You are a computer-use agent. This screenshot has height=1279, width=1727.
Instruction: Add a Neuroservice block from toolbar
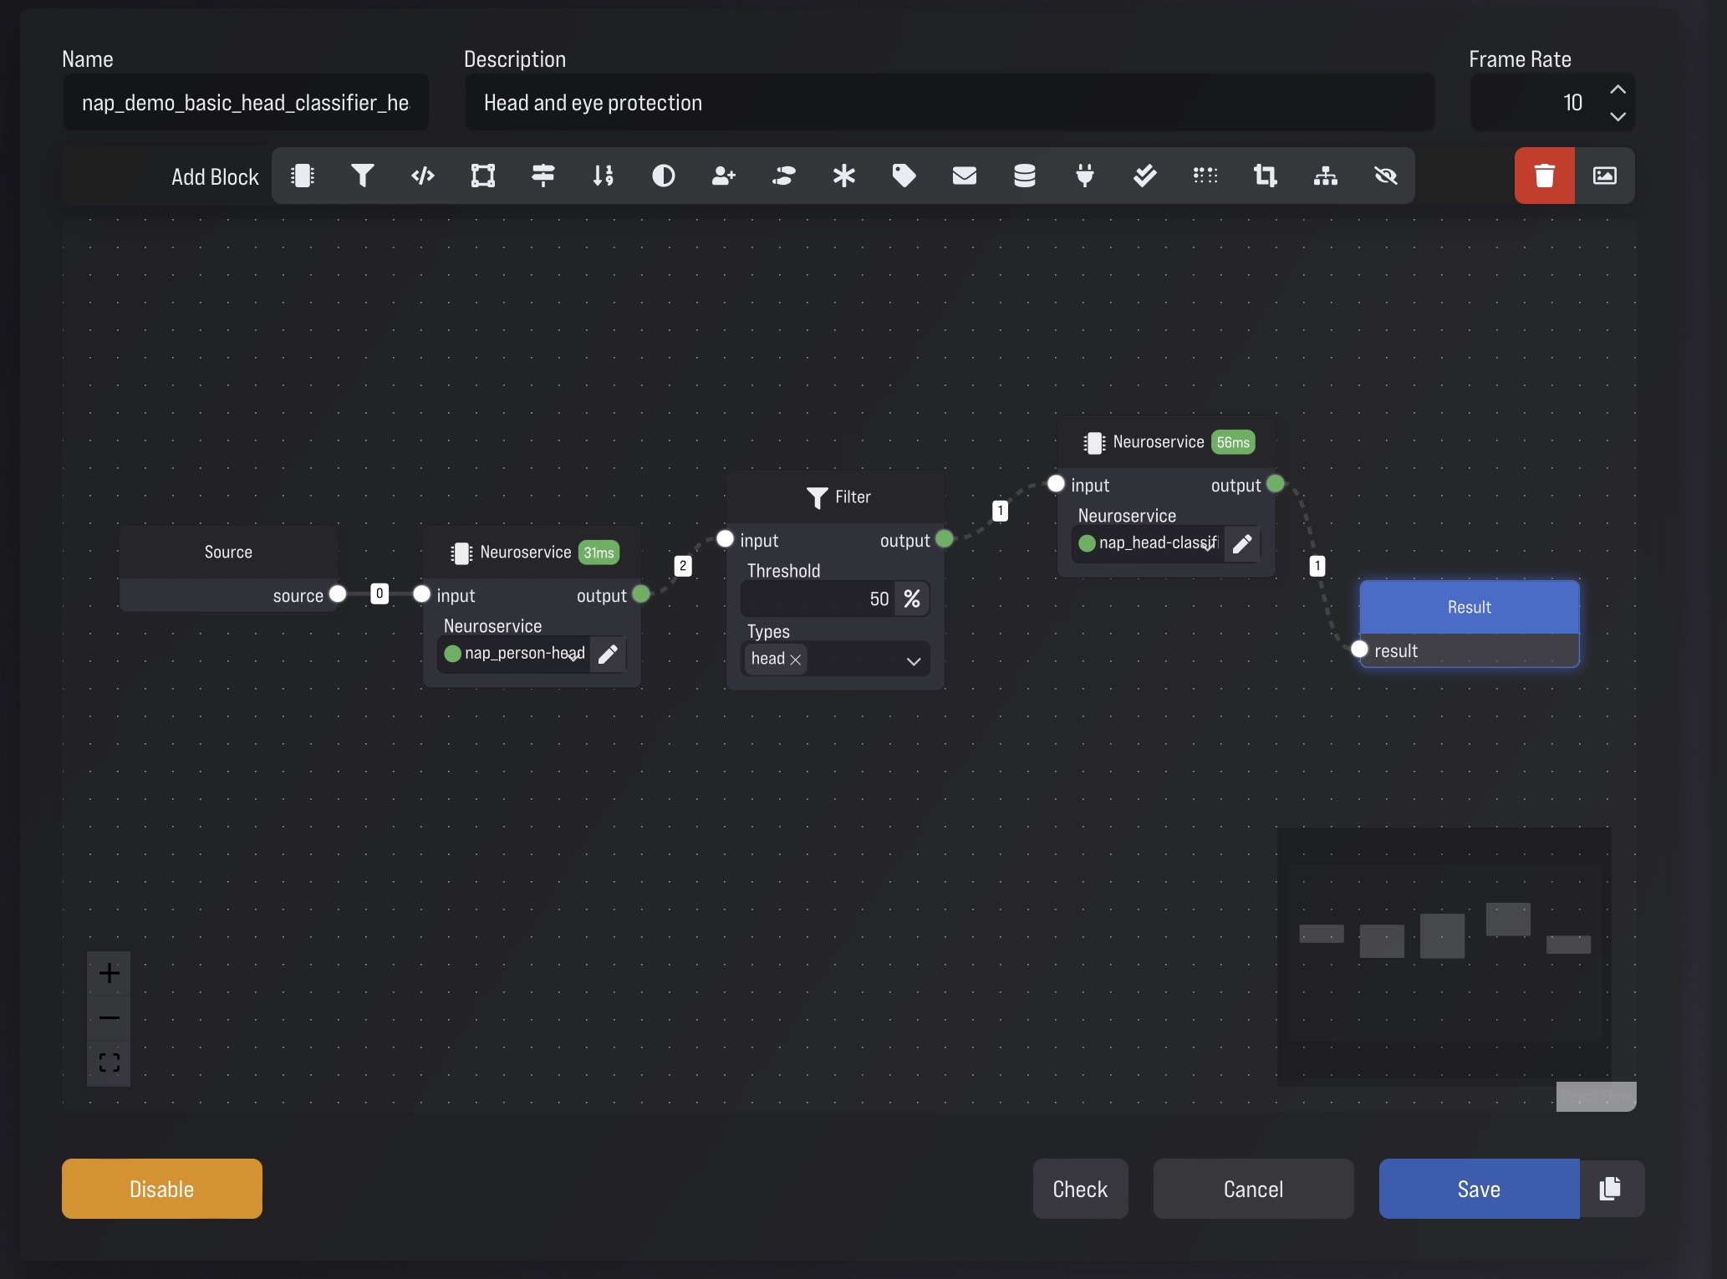click(x=303, y=176)
